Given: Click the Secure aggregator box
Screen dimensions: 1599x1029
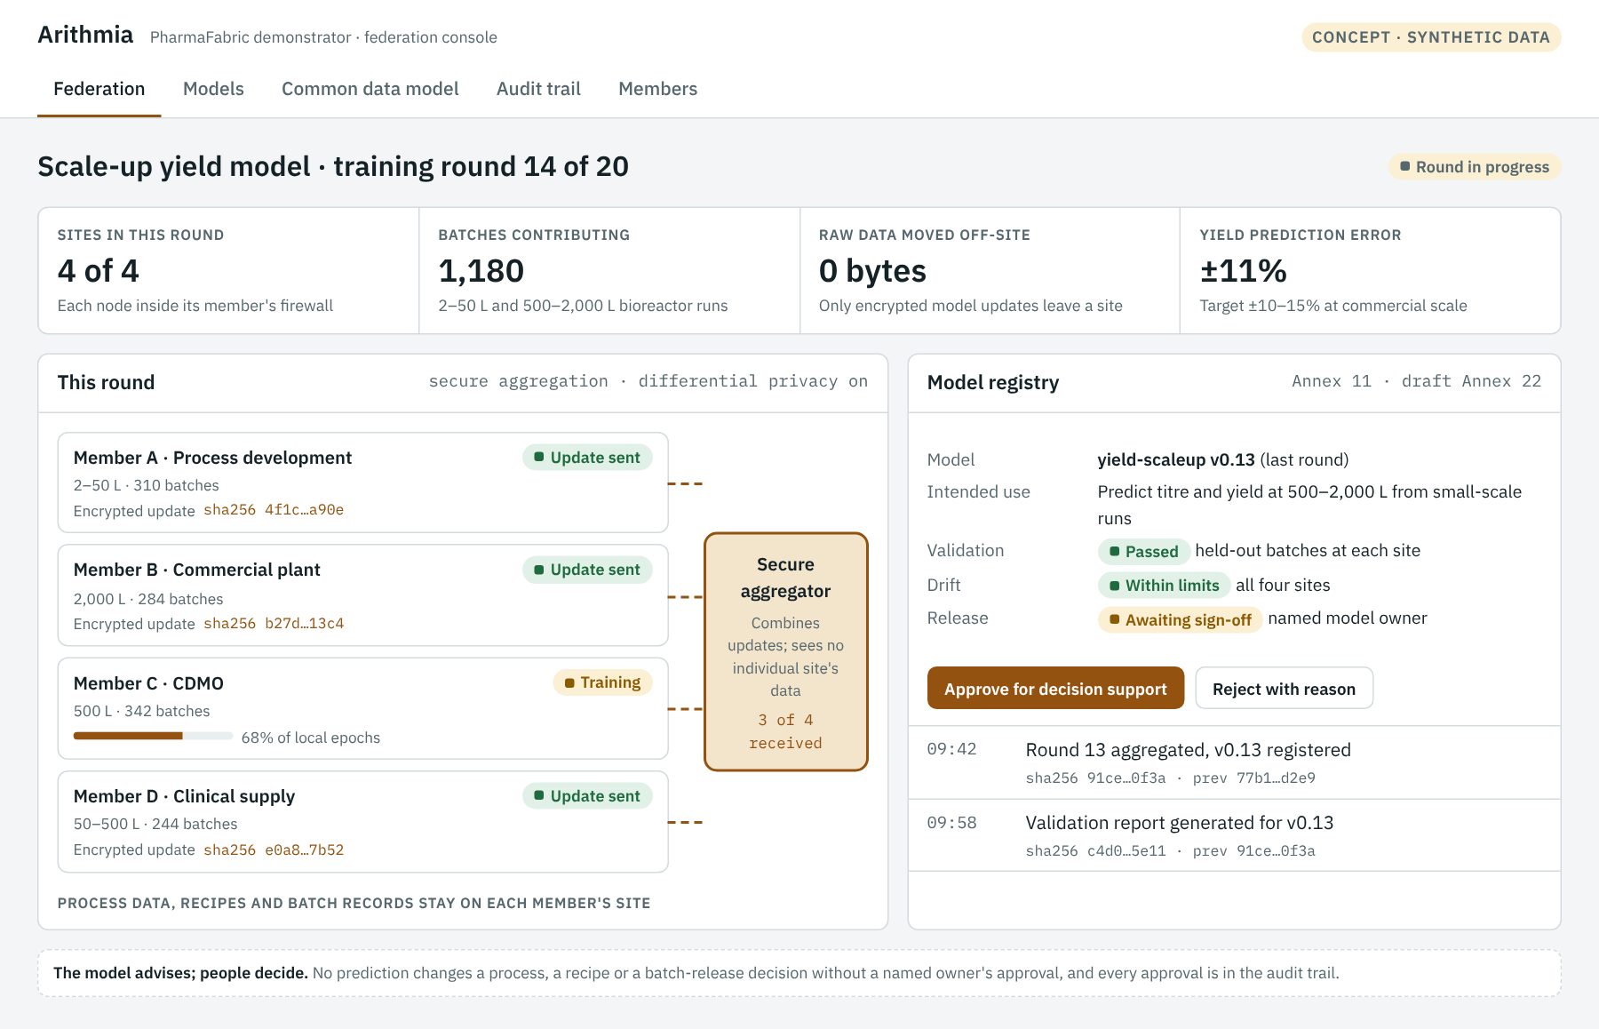Looking at the screenshot, I should (x=785, y=651).
